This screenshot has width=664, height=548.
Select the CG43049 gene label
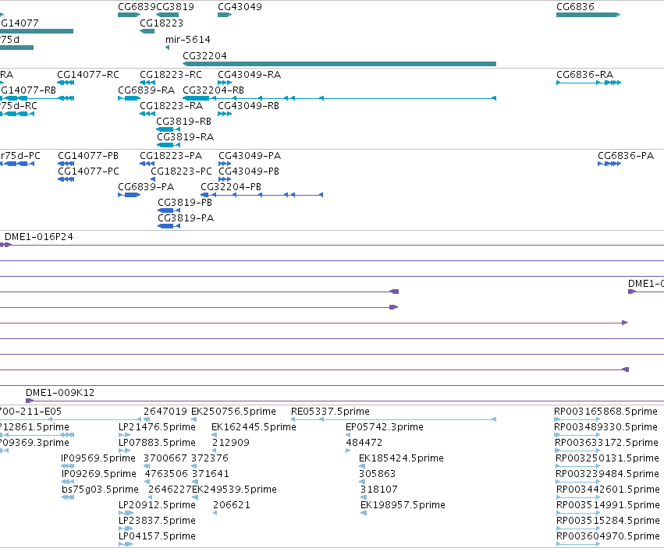(x=240, y=7)
